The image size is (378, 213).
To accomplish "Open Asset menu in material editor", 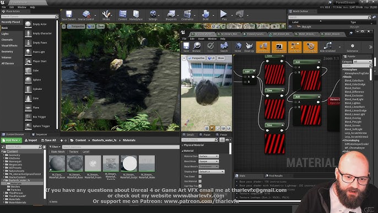I will coord(201,39).
